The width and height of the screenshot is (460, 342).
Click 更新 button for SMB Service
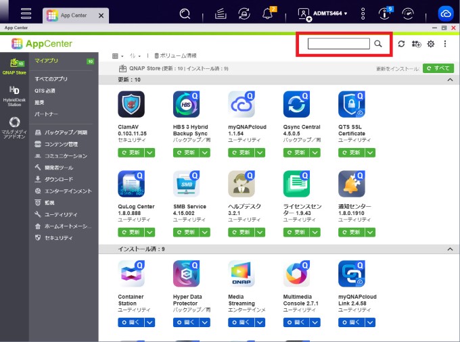click(x=186, y=233)
